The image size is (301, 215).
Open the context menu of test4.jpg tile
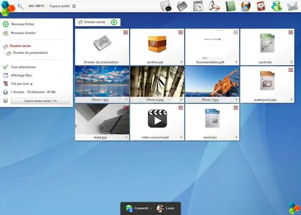pyautogui.click(x=126, y=107)
